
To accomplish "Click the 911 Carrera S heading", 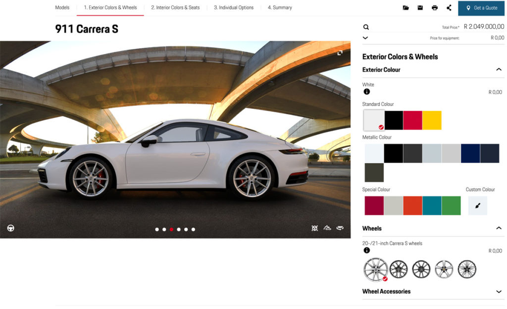I will pyautogui.click(x=87, y=29).
